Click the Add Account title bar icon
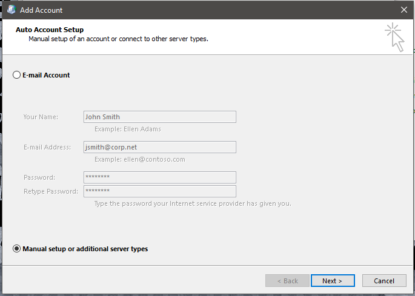Viewport: 415px width, 296px height. [12, 10]
